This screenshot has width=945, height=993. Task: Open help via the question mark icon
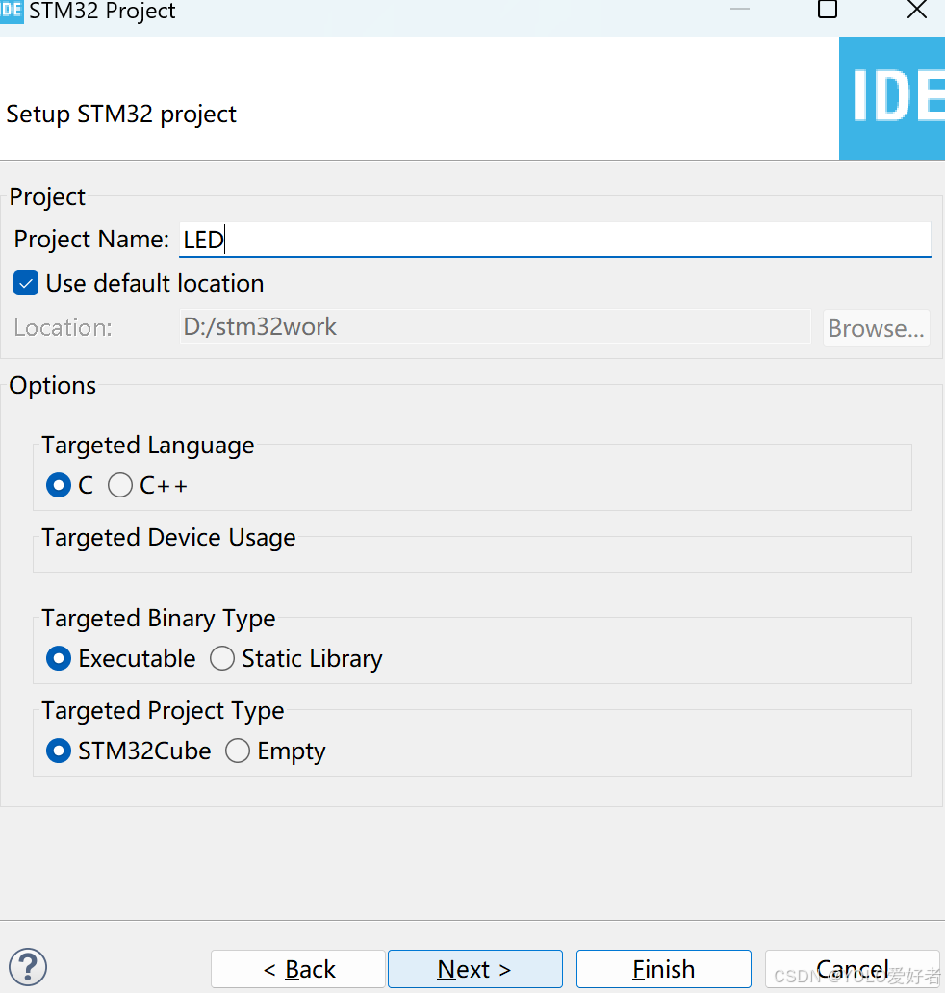pyautogui.click(x=28, y=967)
